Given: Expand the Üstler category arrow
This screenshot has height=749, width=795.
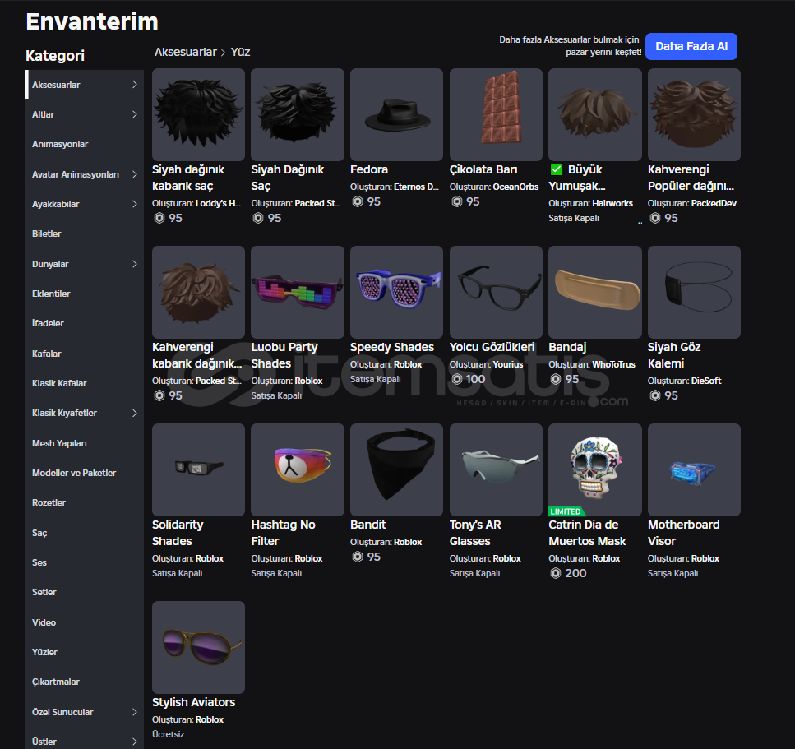Looking at the screenshot, I should [x=134, y=742].
